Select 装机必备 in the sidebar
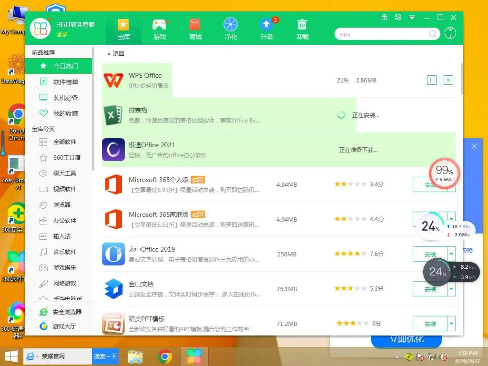Viewport: 488px width, 366px height. click(x=59, y=98)
